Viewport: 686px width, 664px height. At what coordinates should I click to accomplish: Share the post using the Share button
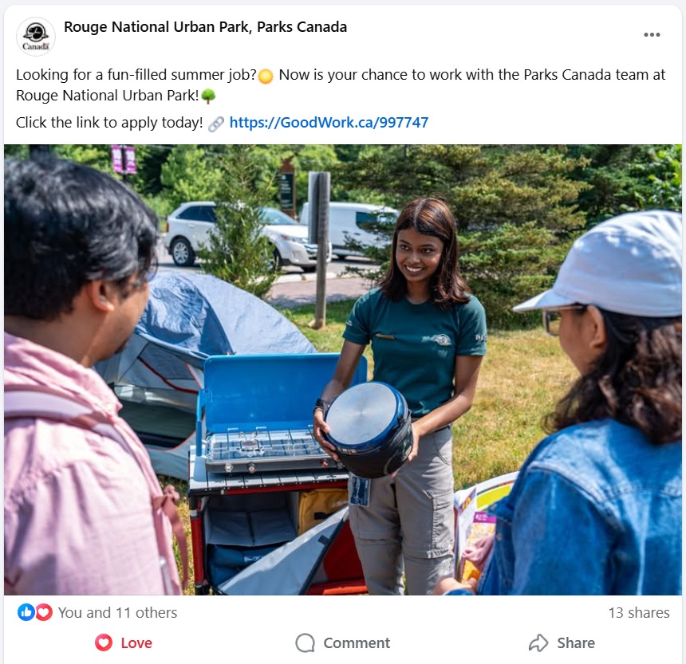click(x=562, y=642)
